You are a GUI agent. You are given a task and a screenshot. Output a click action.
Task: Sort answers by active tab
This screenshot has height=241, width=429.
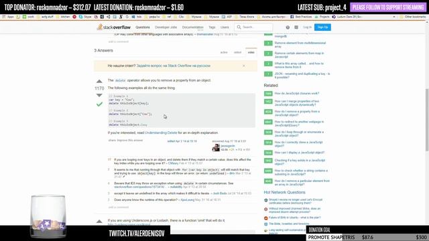pos(224,52)
